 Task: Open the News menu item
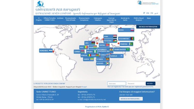(x=149, y=18)
